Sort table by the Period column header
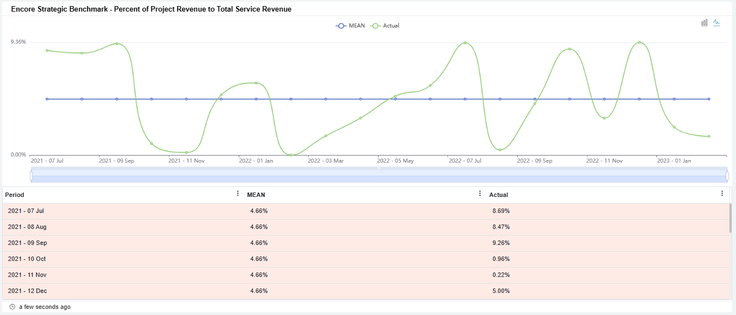Screen dimensions: 736x315 15,195
